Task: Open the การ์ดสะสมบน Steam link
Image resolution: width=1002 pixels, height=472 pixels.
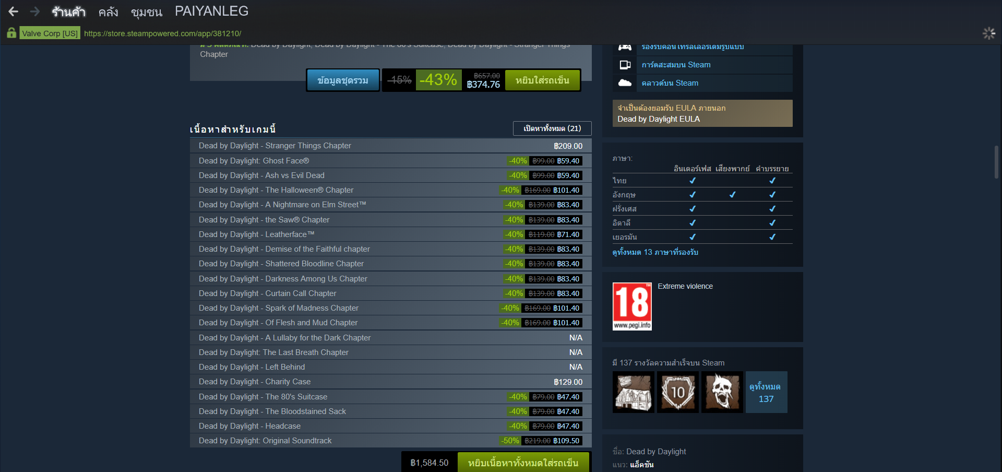Action: click(x=676, y=65)
